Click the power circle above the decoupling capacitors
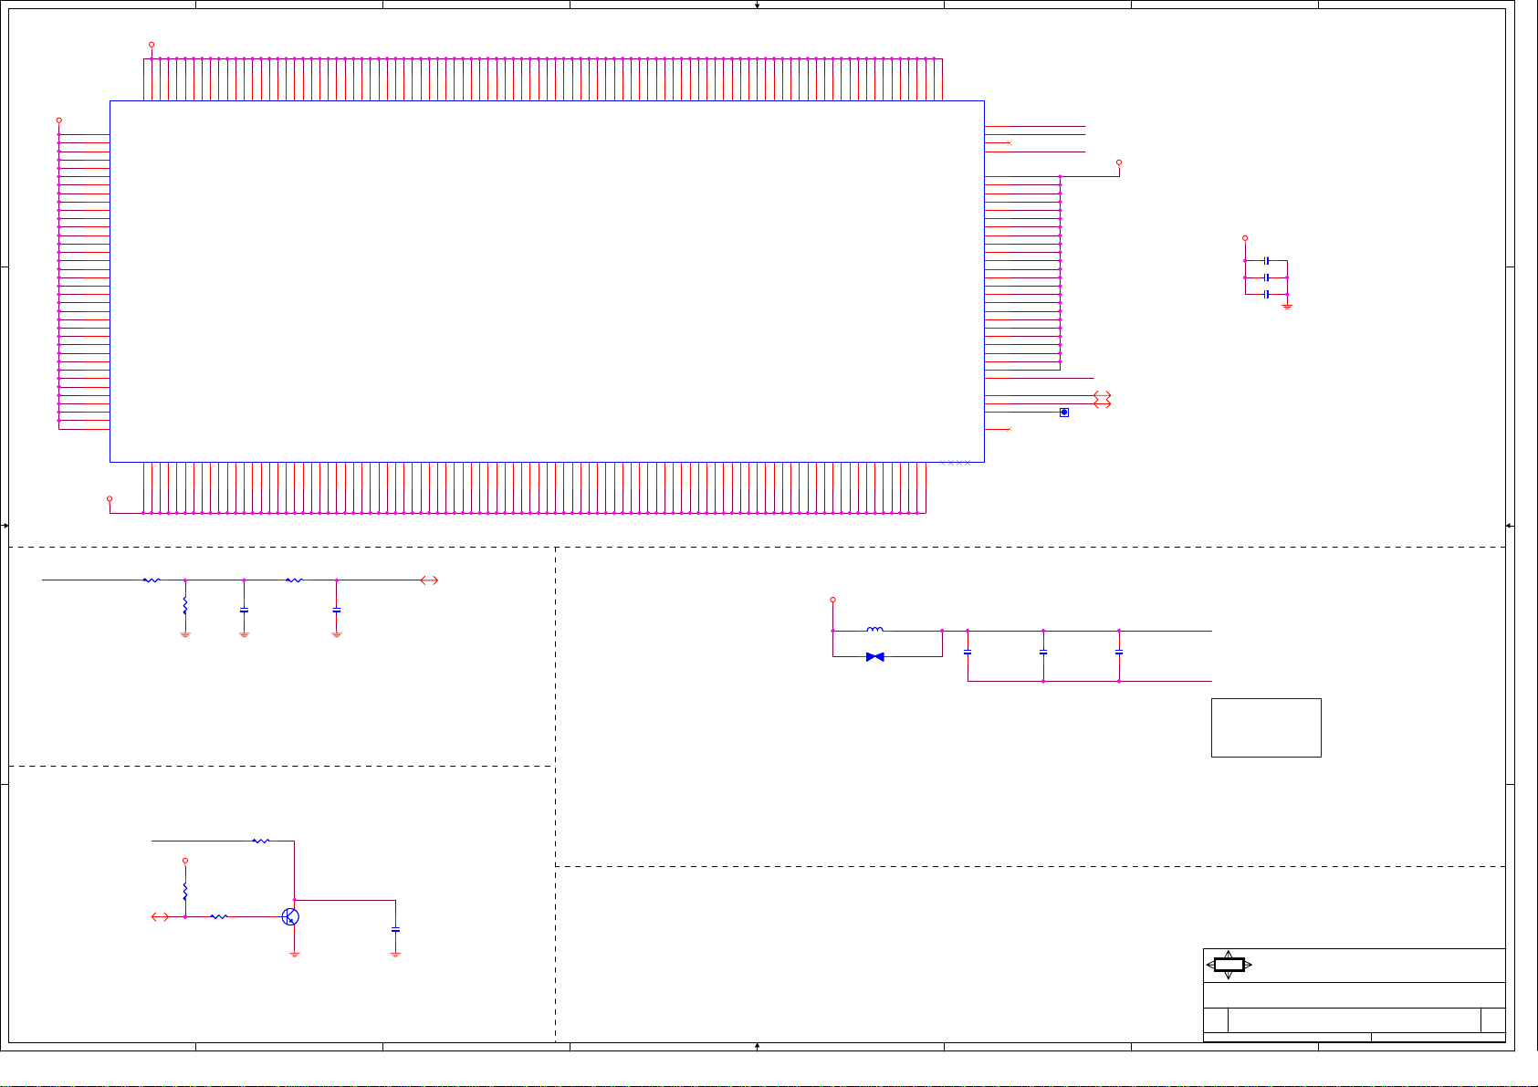This screenshot has height=1087, width=1538. pos(1245,238)
